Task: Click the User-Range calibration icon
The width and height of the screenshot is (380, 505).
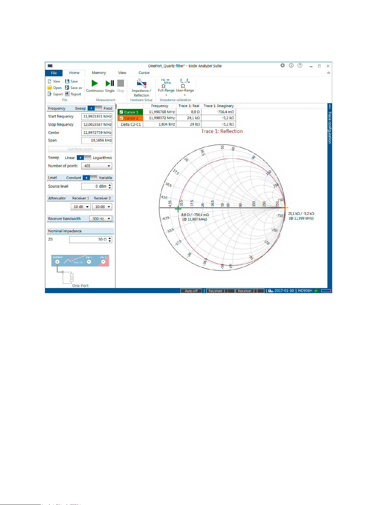Action: [x=185, y=83]
